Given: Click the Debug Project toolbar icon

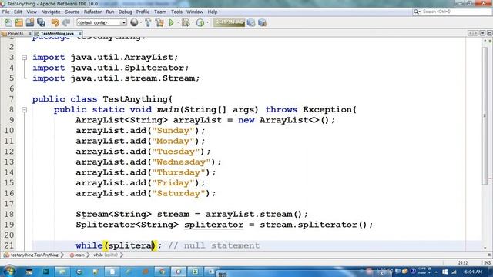Looking at the screenshot, I should tap(186, 22).
